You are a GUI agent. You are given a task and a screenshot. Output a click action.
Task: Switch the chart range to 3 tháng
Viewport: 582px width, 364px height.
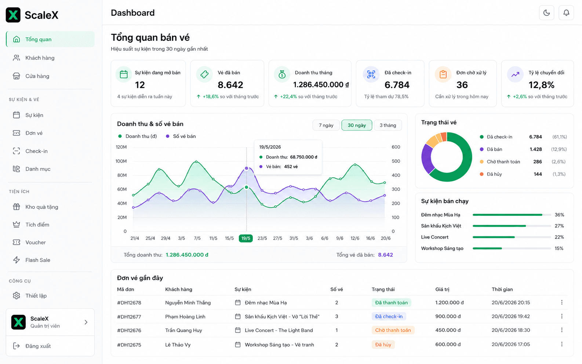388,125
